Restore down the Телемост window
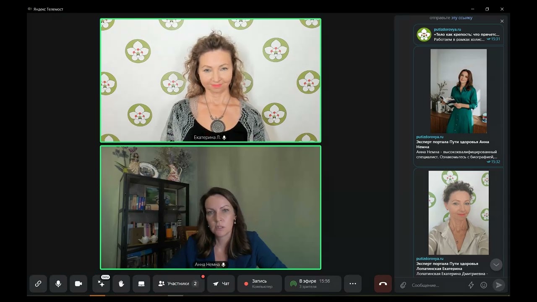Screen dimensions: 537x302 (x=487, y=9)
